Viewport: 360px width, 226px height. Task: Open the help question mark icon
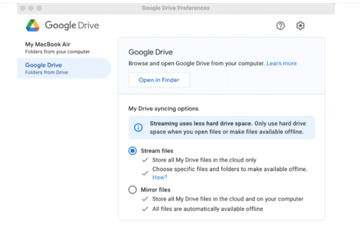(280, 26)
